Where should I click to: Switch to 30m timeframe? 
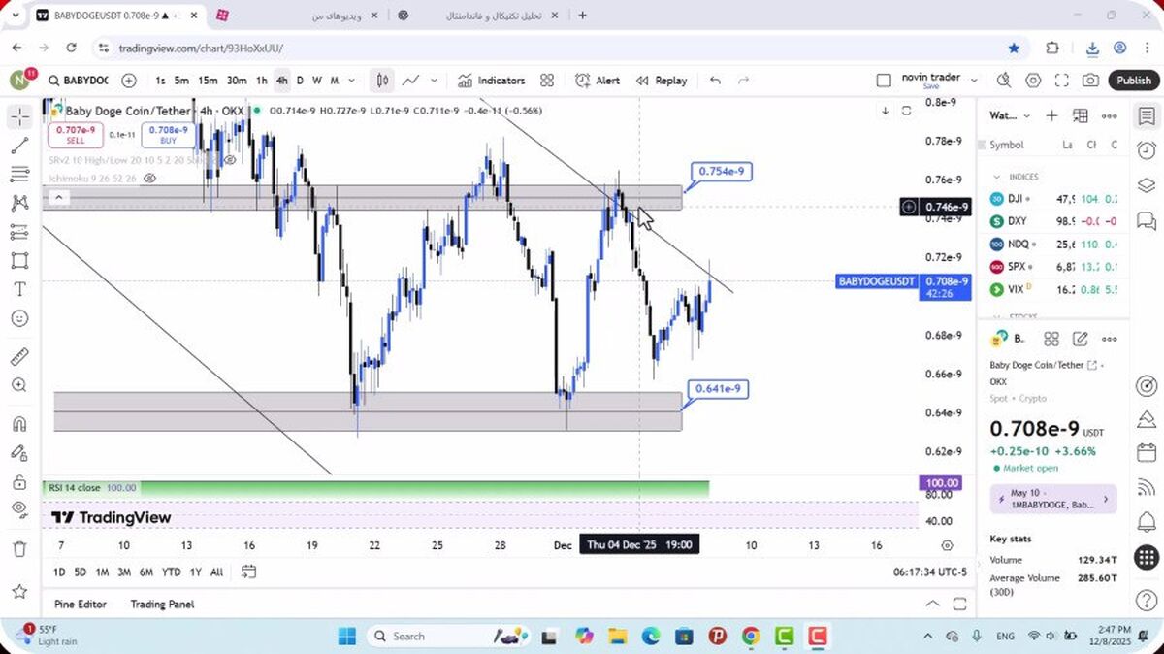tap(237, 81)
